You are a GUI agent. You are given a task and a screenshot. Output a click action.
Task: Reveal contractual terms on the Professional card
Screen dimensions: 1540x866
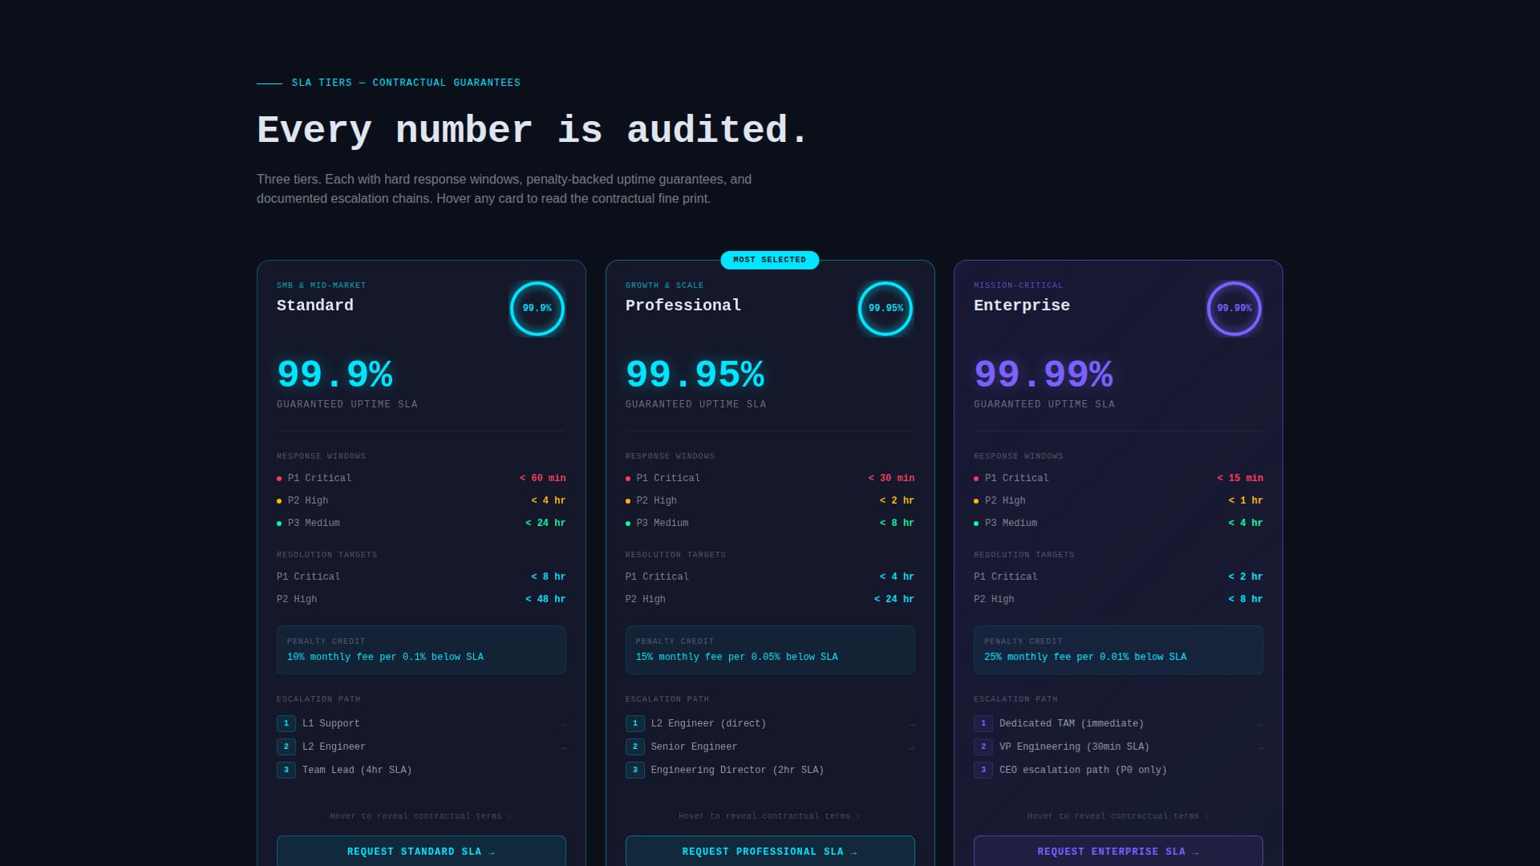(769, 815)
